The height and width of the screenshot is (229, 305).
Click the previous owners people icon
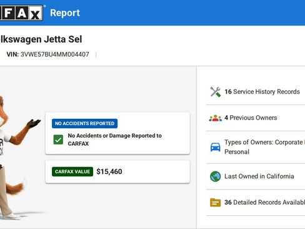tap(215, 118)
